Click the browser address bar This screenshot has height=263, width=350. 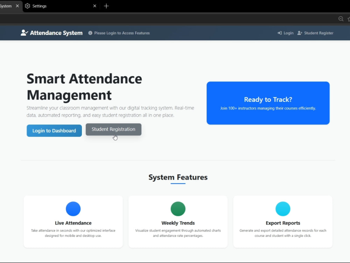click(167, 19)
